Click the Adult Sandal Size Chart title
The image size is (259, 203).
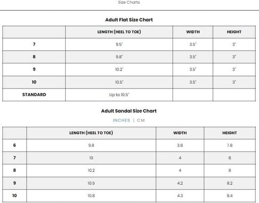coord(129,111)
